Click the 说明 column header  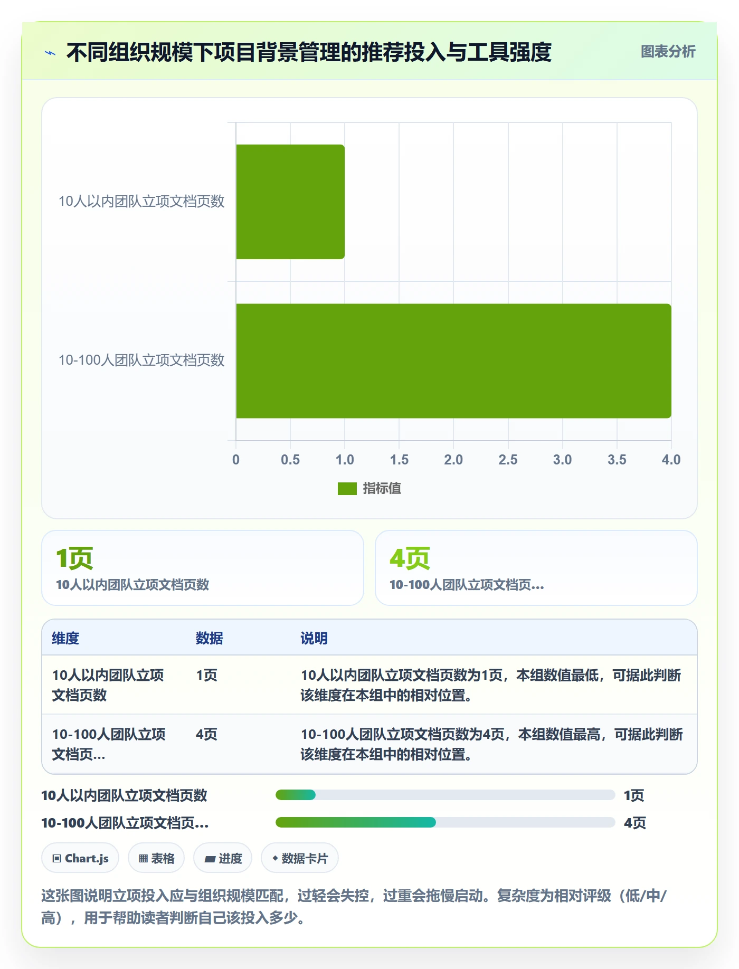coord(314,638)
